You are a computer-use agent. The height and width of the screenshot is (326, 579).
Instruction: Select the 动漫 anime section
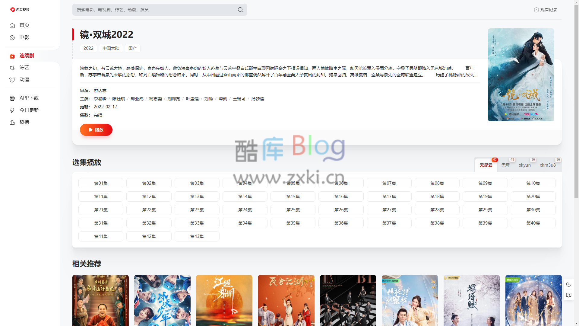pyautogui.click(x=24, y=80)
